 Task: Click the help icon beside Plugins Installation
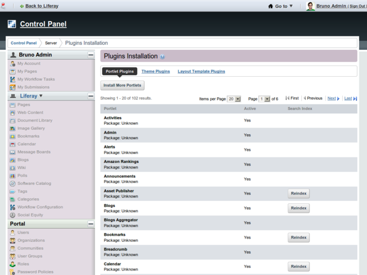click(162, 57)
